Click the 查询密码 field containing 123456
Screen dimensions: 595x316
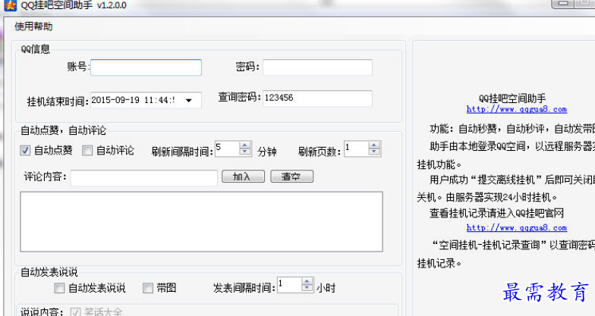point(317,99)
